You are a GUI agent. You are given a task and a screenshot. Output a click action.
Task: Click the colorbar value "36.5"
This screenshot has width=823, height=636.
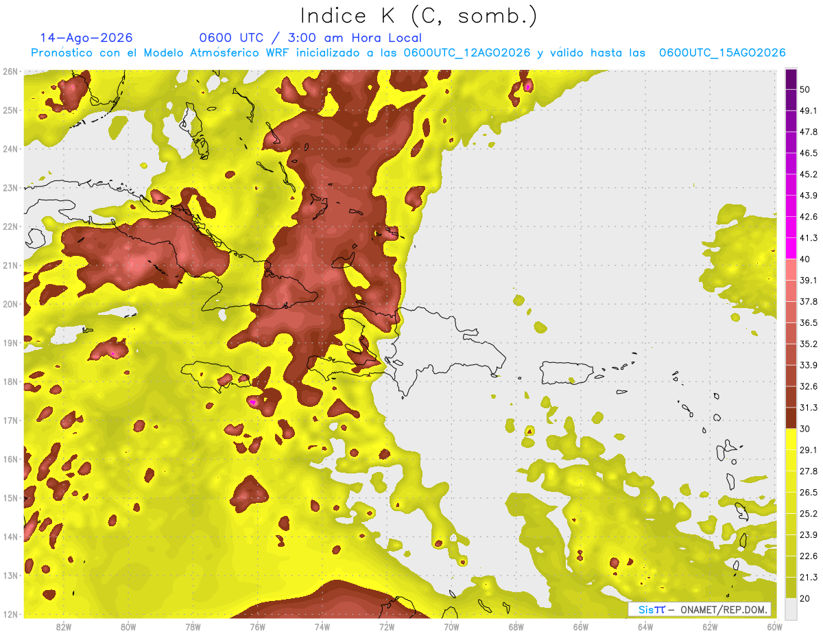(809, 322)
